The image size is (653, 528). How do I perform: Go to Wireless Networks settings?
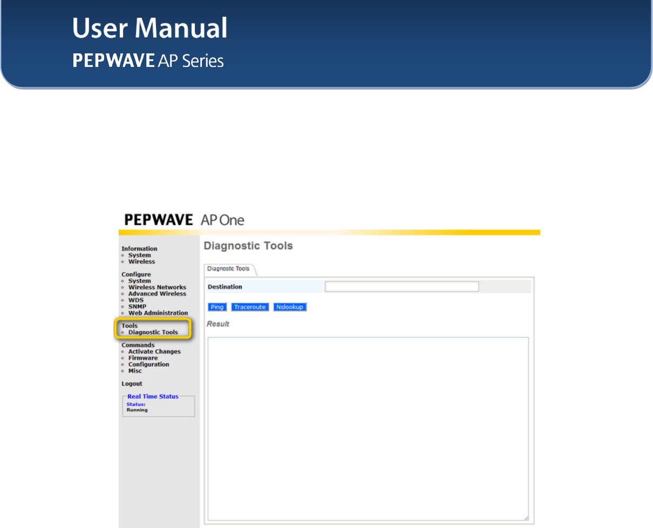(x=157, y=287)
